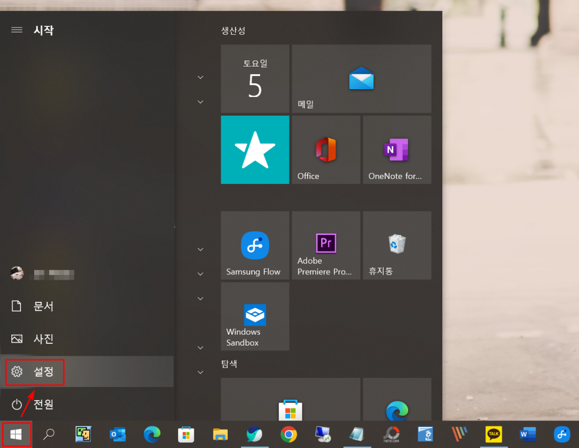Open the OneNote for... tile
579x448 pixels.
click(x=397, y=150)
